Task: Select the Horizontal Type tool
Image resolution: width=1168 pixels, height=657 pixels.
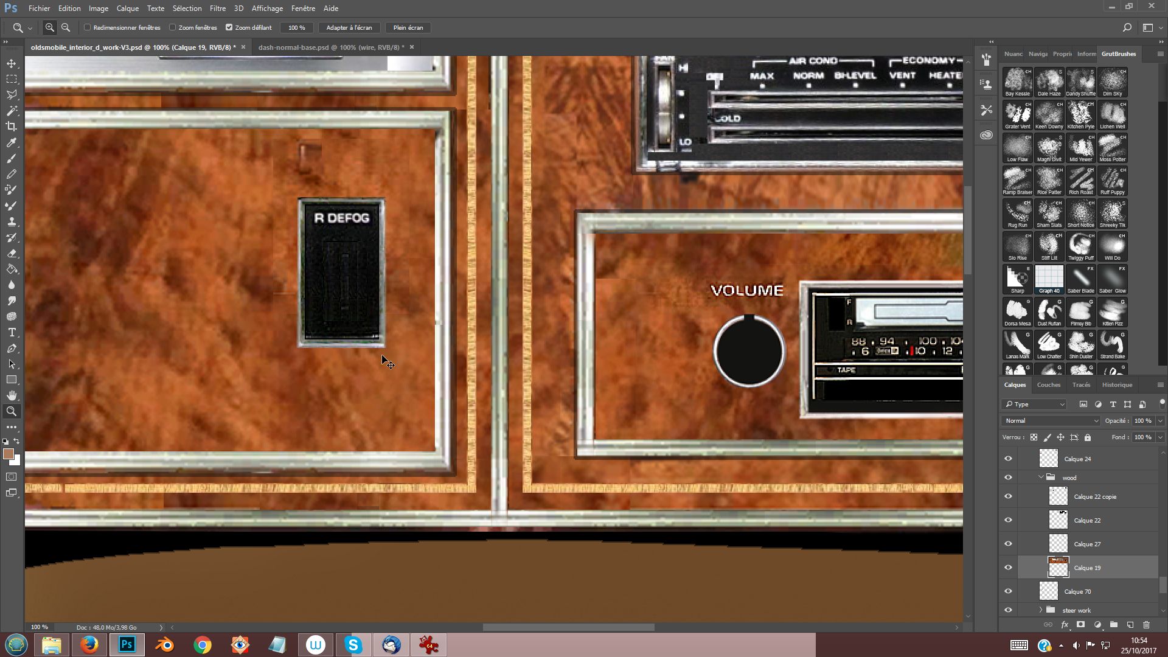Action: pyautogui.click(x=12, y=332)
